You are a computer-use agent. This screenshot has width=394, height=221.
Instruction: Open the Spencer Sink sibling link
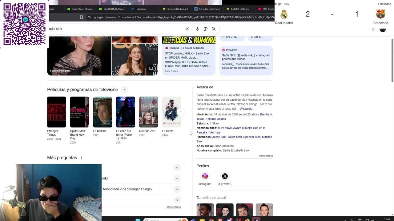click(x=252, y=137)
